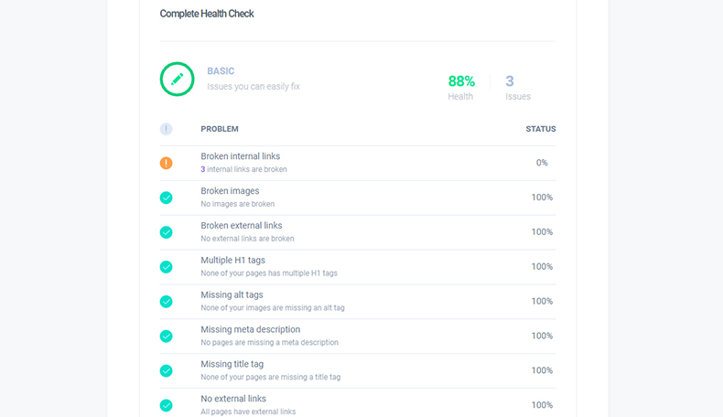Click the Issues label under 3
Viewport: 723px width, 417px height.
pos(518,96)
